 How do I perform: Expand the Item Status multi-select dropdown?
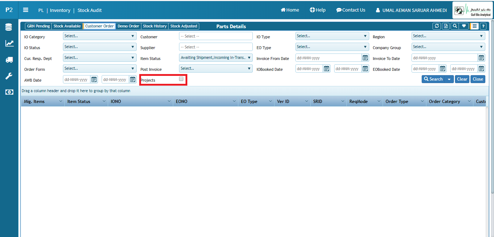216,58
